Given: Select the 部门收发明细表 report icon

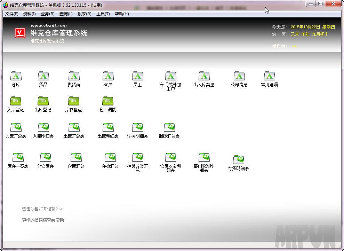Looking at the screenshot, I should [x=204, y=157].
